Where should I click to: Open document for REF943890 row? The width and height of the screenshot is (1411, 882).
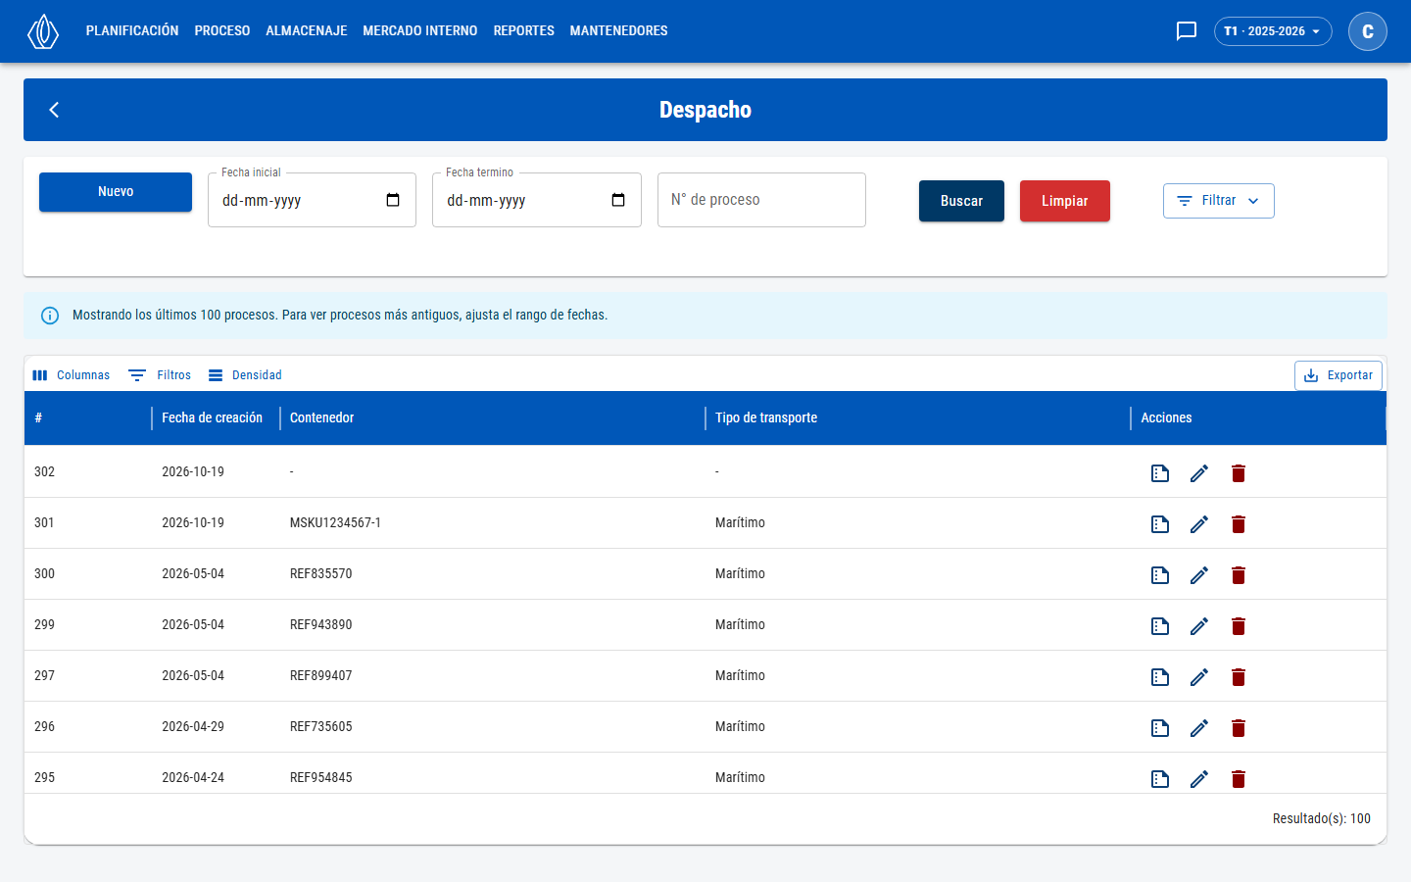tap(1160, 626)
